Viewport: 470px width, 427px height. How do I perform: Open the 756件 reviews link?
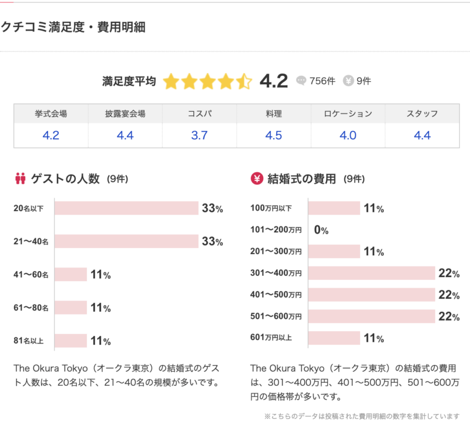pyautogui.click(x=323, y=81)
